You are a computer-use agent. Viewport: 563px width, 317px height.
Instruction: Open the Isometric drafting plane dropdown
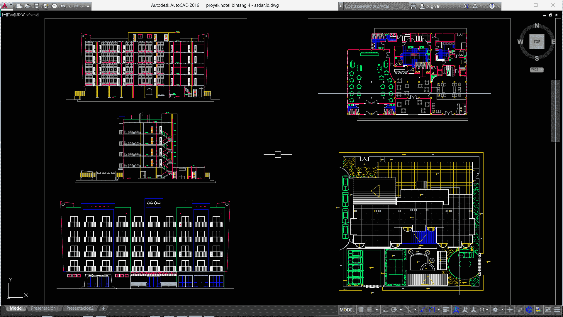[415, 310]
